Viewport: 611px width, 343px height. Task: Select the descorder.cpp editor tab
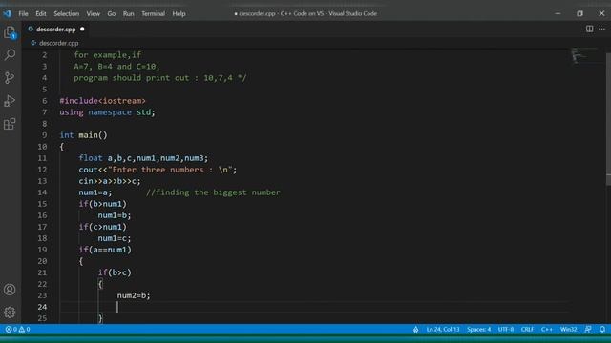55,30
